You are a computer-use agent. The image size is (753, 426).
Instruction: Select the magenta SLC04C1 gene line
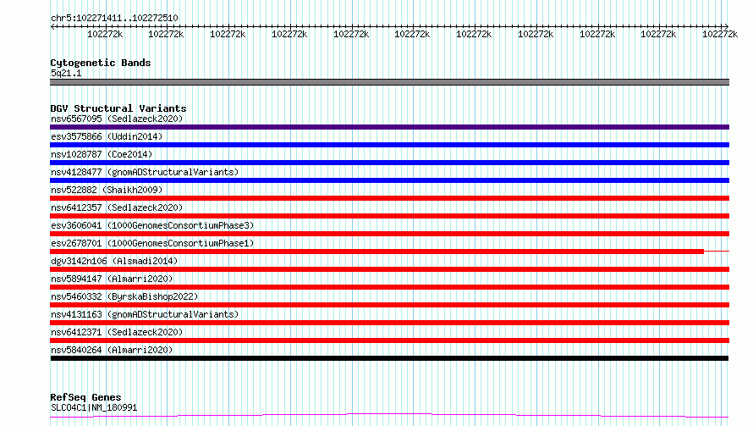tap(389, 416)
